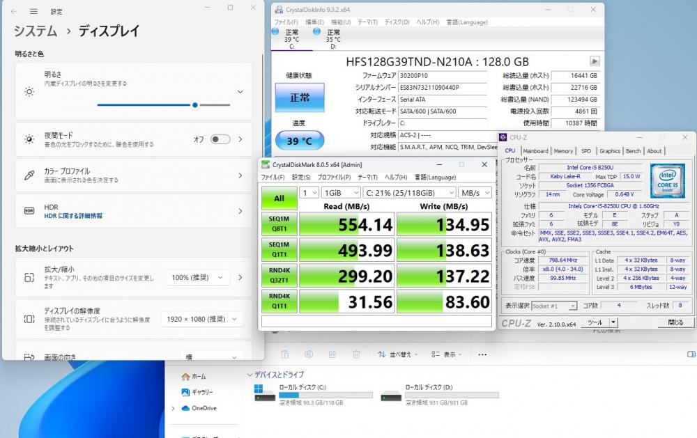Expand the 明るさ brightness section chevron
This screenshot has width=697, height=438.
point(240,91)
